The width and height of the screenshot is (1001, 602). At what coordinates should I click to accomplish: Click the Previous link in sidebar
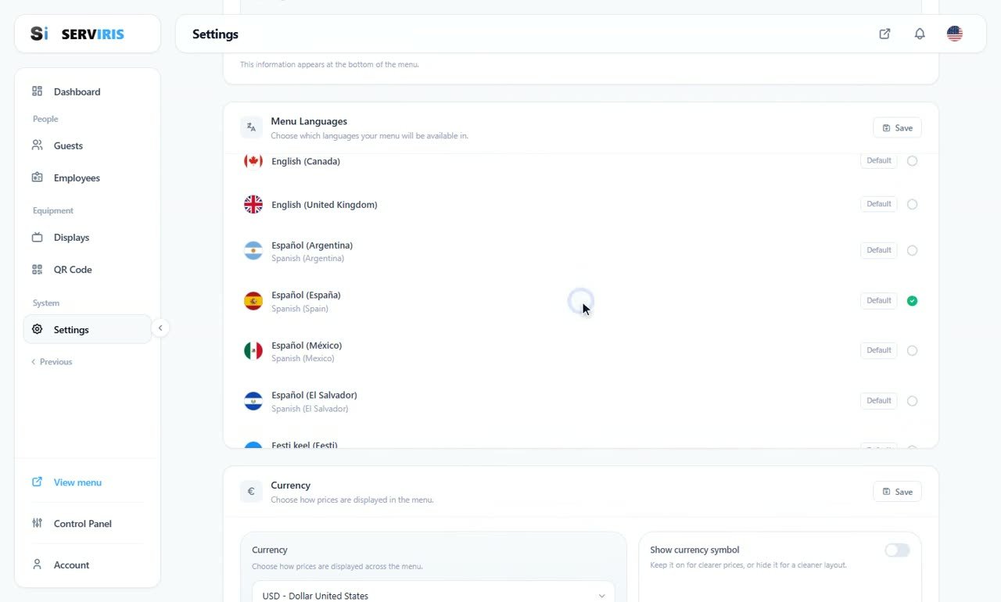coord(52,362)
